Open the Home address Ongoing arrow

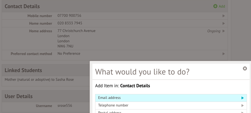[x=224, y=31]
